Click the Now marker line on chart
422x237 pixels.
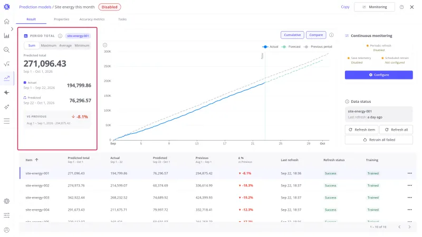(x=265, y=95)
